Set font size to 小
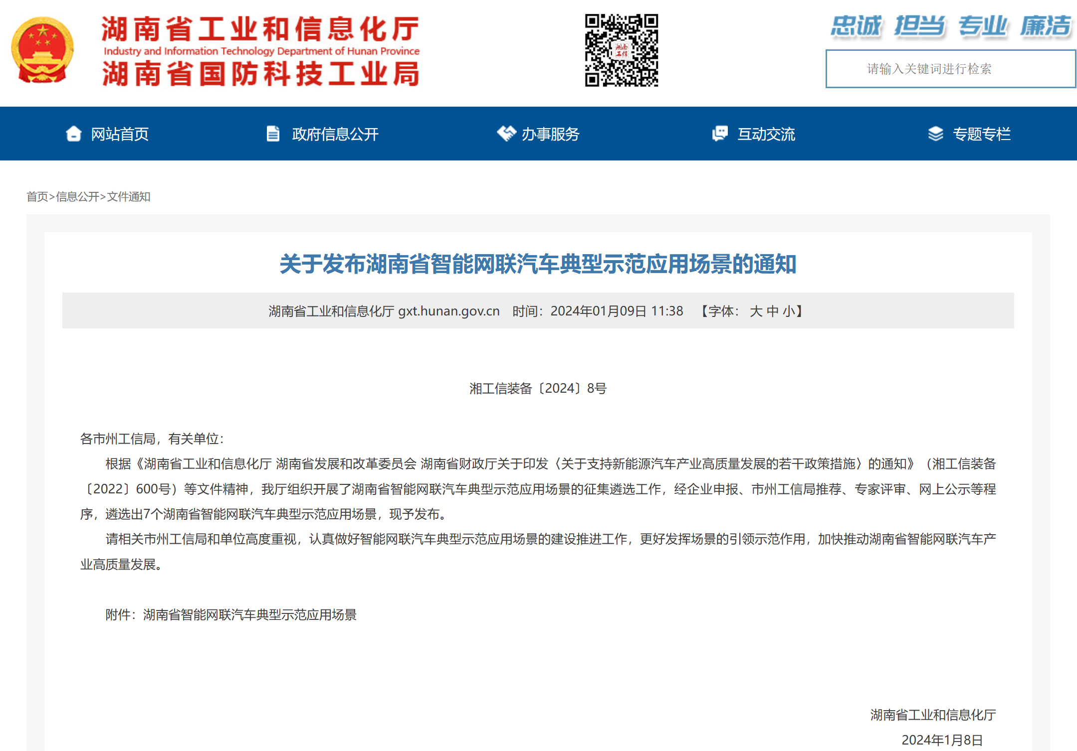 (789, 311)
